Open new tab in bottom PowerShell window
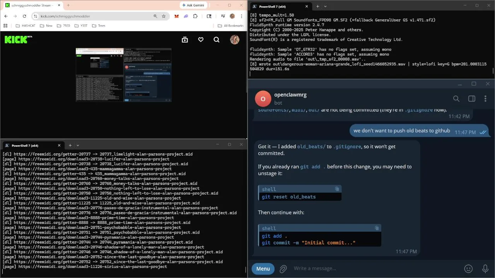Image resolution: width=495 pixels, height=278 pixels. 70,145
